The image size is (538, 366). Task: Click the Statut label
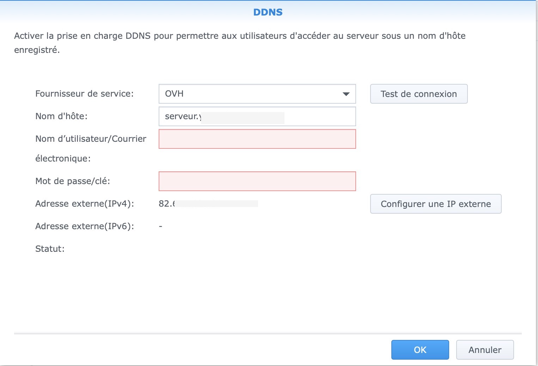click(50, 249)
